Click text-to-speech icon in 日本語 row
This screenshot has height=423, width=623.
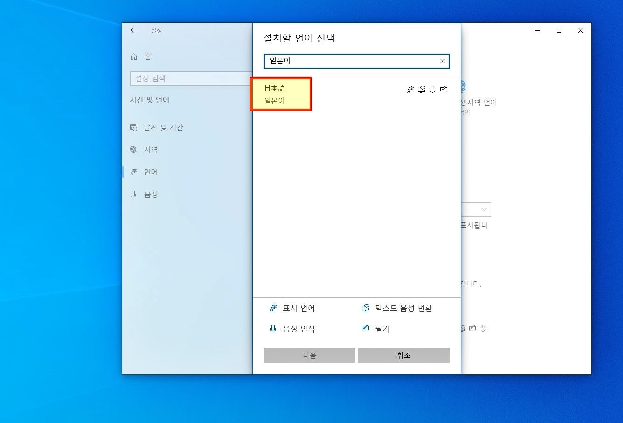[422, 90]
